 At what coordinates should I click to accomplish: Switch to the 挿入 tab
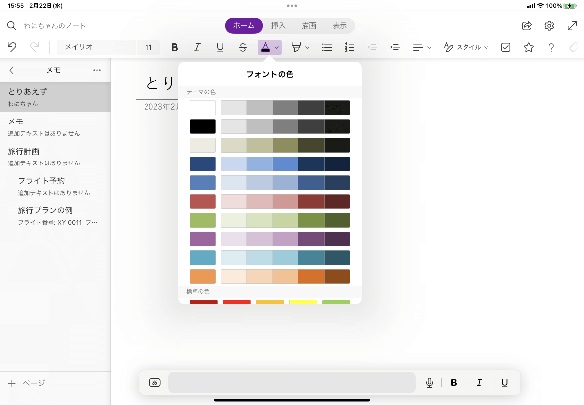tap(278, 26)
